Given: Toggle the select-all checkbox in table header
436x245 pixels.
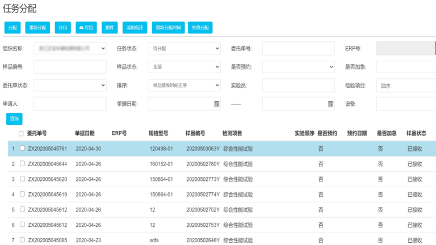Looking at the screenshot, I should tap(21, 134).
